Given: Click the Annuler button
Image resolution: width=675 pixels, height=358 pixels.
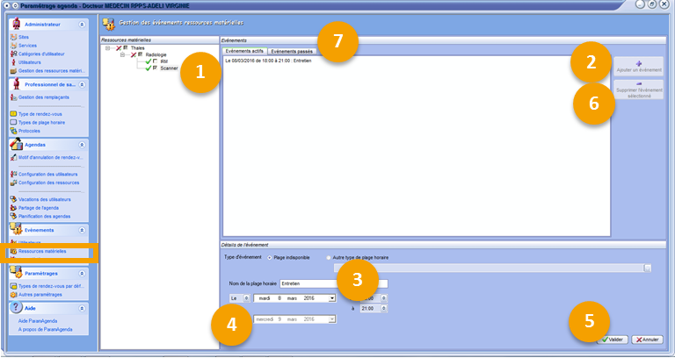Looking at the screenshot, I should tap(647, 339).
